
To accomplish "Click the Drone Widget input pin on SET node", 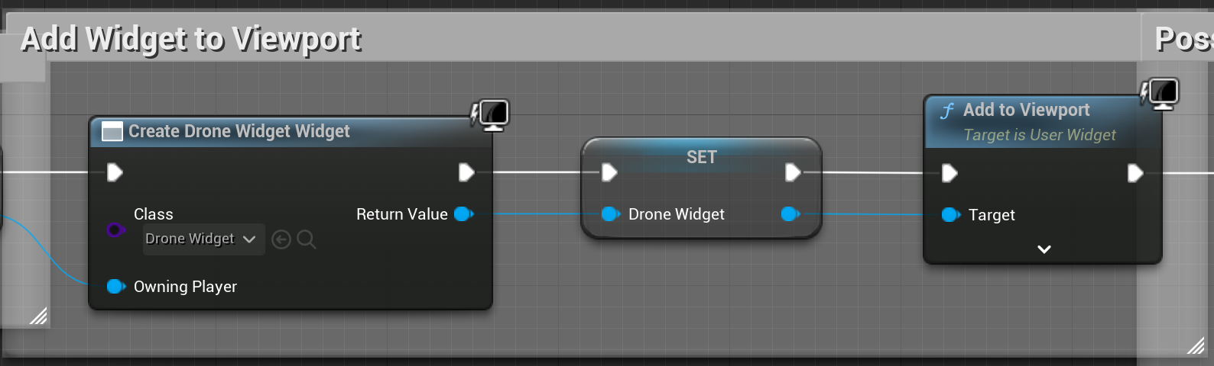I will pyautogui.click(x=611, y=214).
